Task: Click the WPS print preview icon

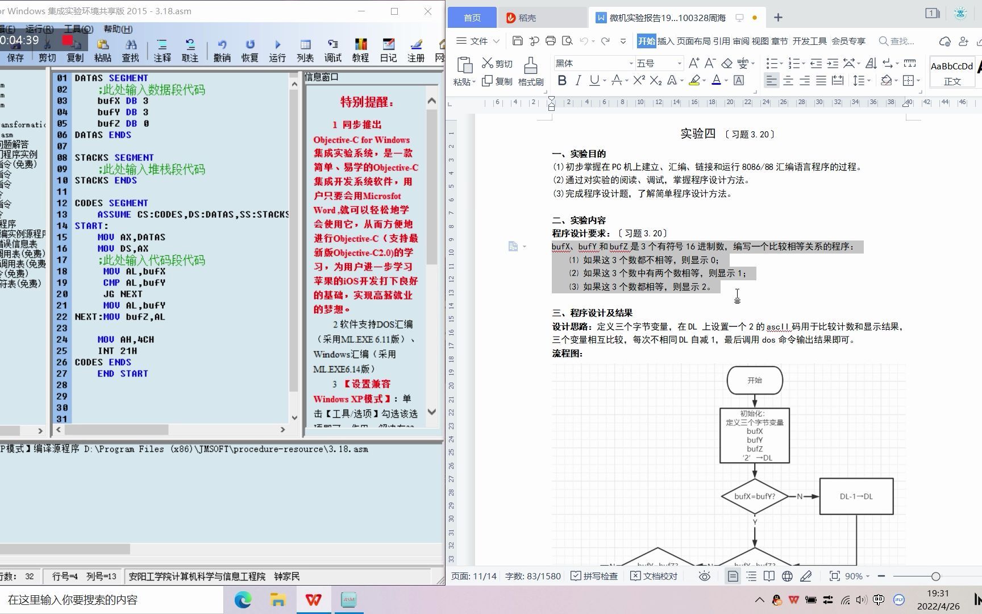Action: (567, 41)
